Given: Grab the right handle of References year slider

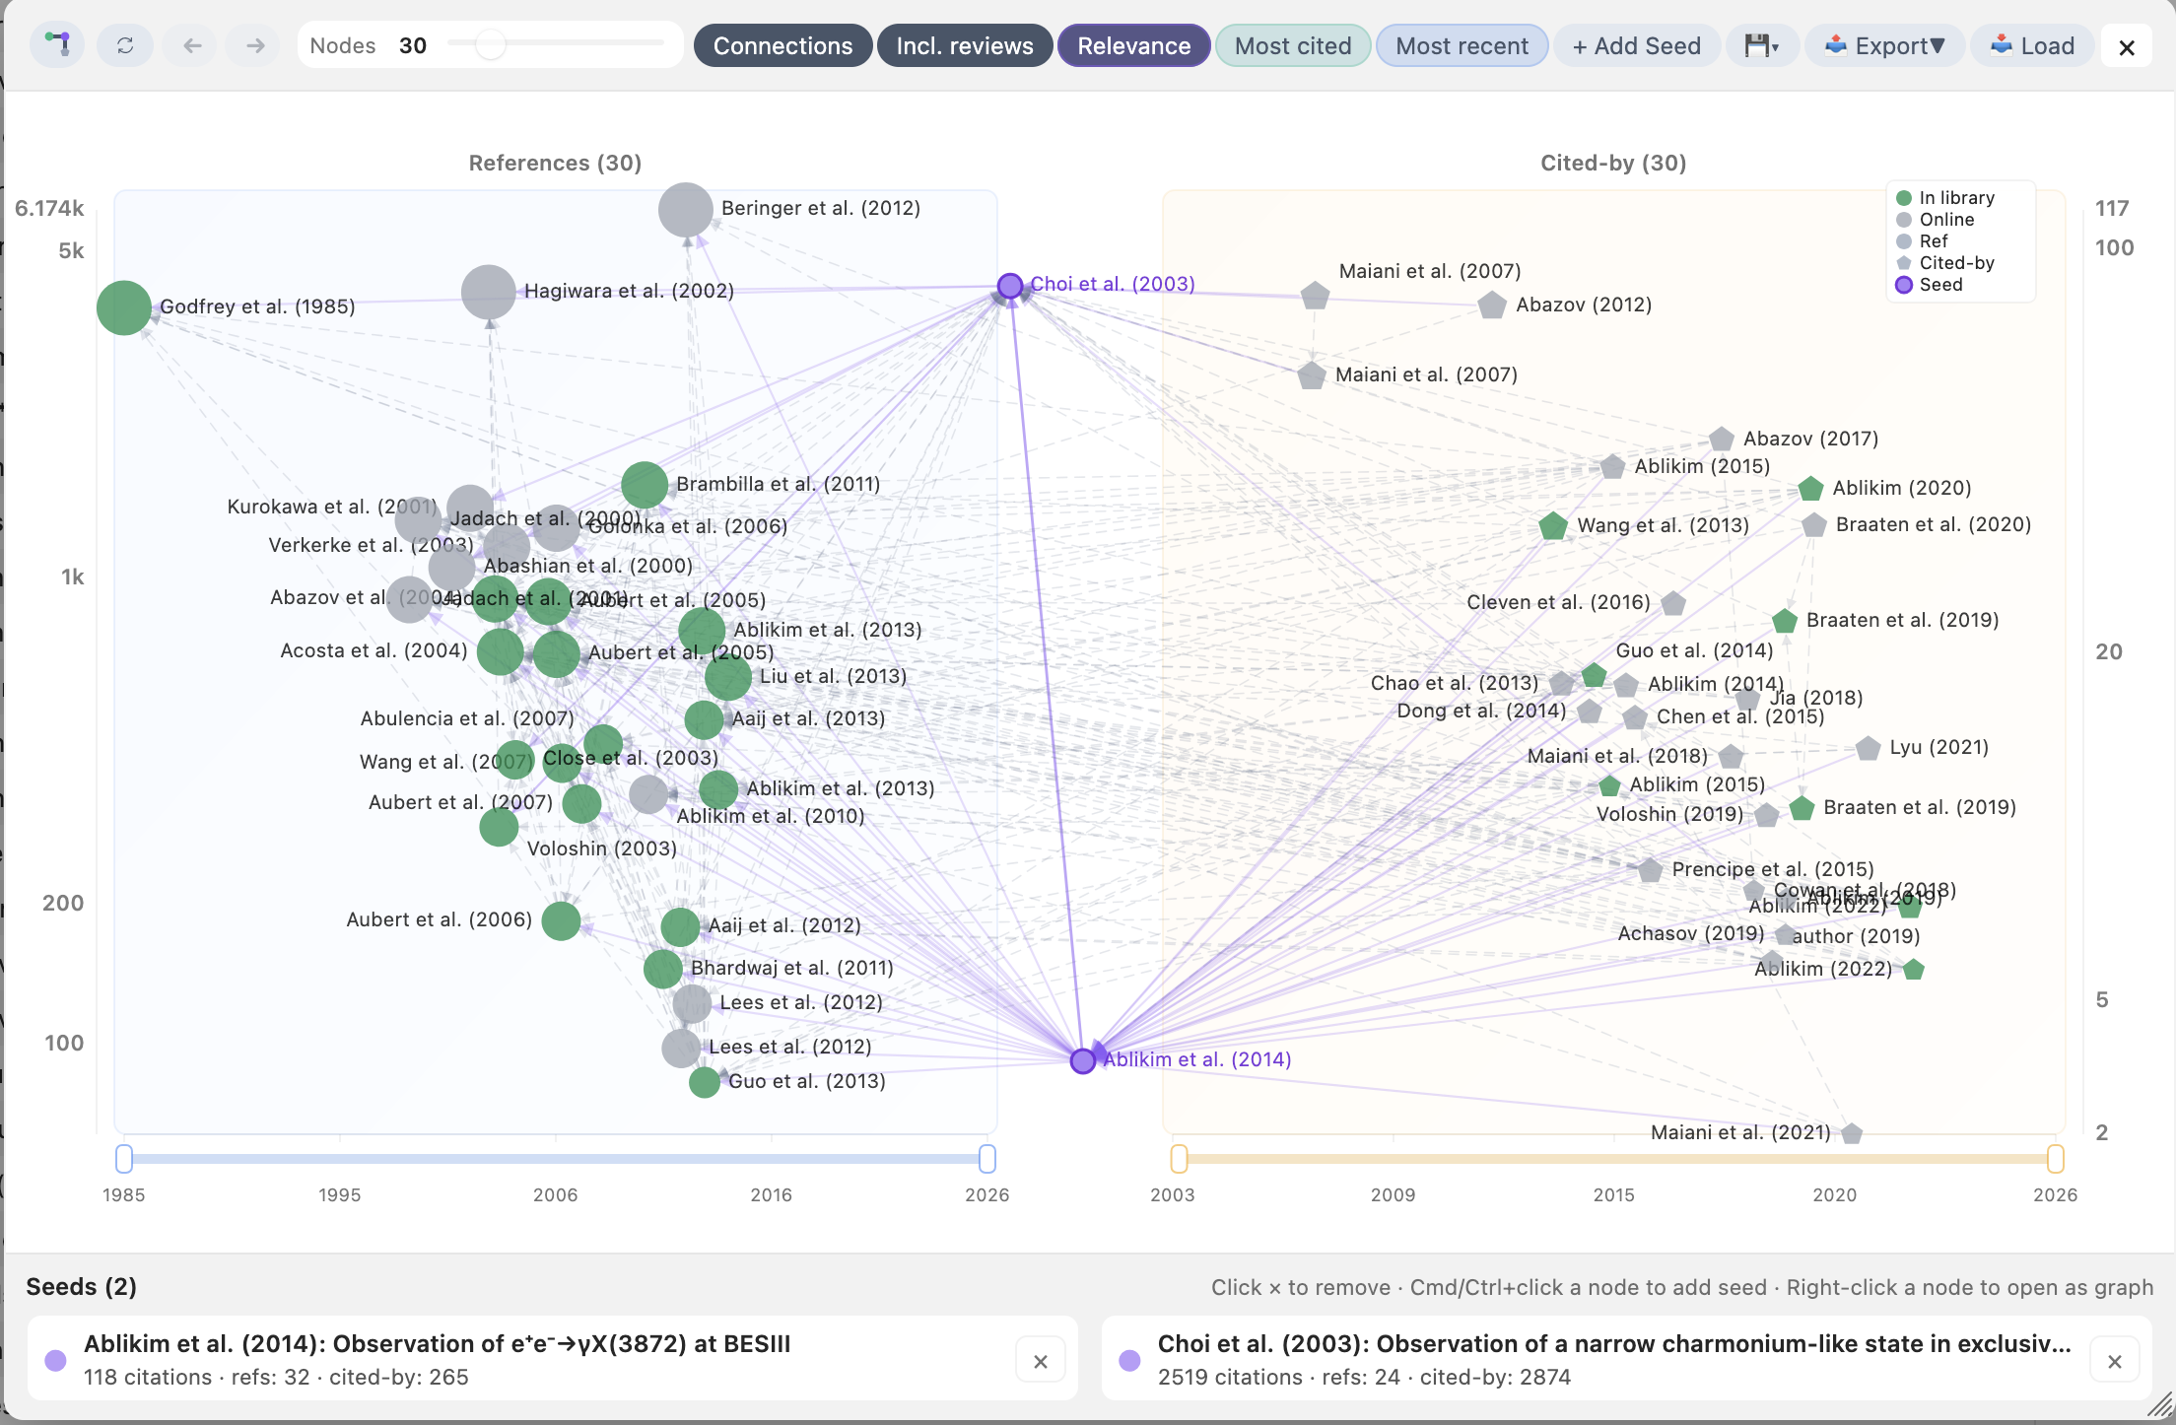Looking at the screenshot, I should (987, 1158).
